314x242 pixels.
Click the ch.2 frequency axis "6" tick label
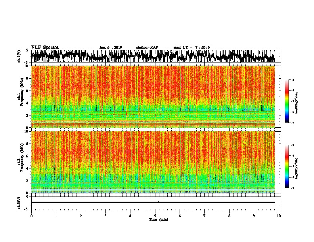pos(27,156)
